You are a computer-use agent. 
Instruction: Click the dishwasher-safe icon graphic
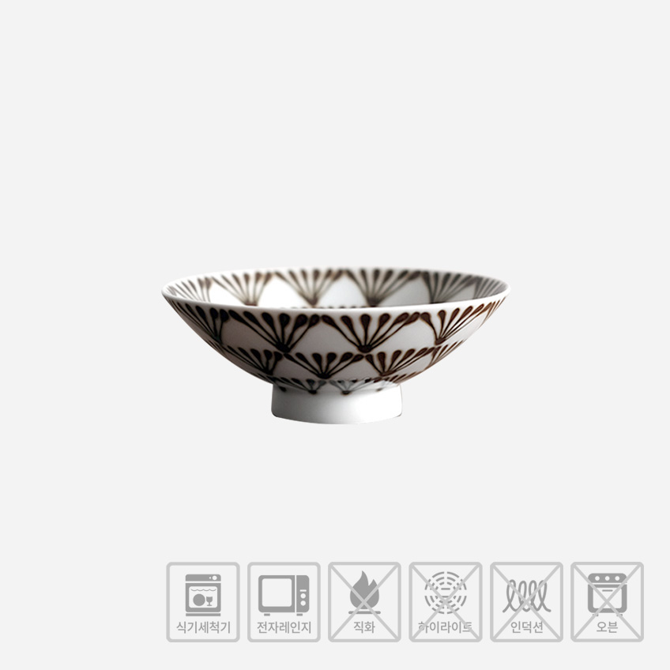click(203, 595)
